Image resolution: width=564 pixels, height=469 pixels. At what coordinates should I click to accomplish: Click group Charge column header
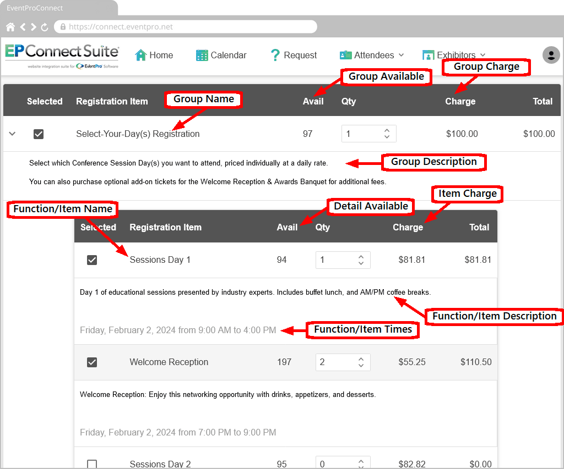(460, 101)
